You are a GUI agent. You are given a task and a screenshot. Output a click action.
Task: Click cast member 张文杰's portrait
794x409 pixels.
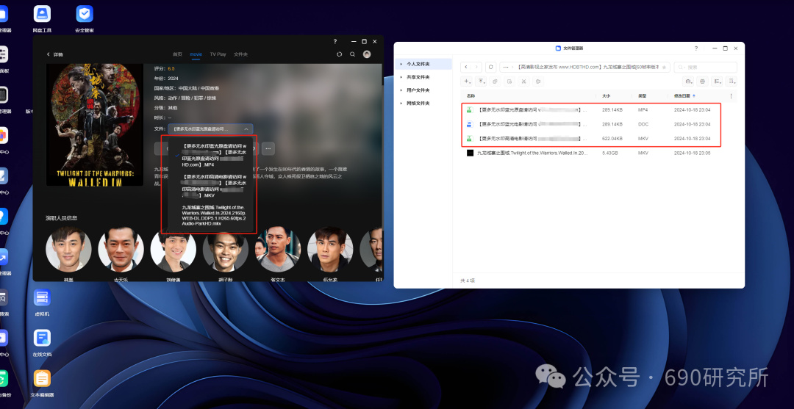point(278,250)
